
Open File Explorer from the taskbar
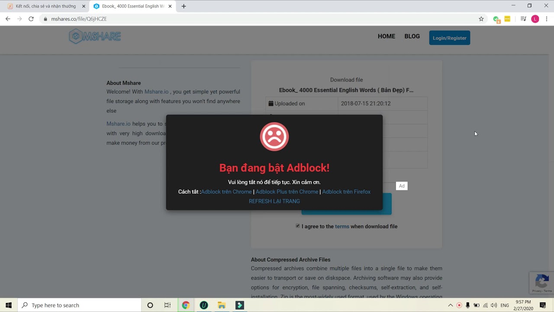222,305
